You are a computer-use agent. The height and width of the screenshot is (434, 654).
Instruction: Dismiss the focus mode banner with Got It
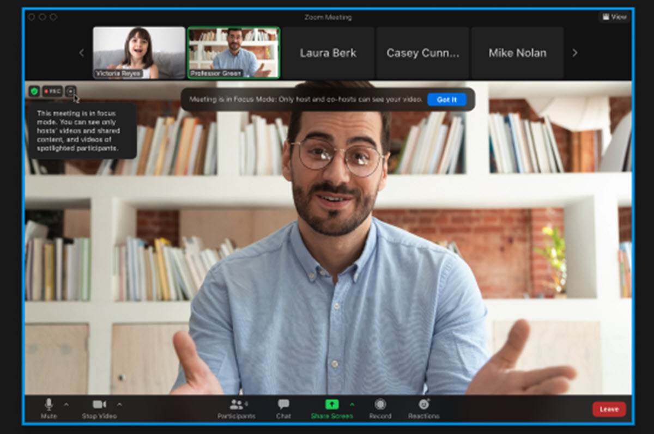446,100
